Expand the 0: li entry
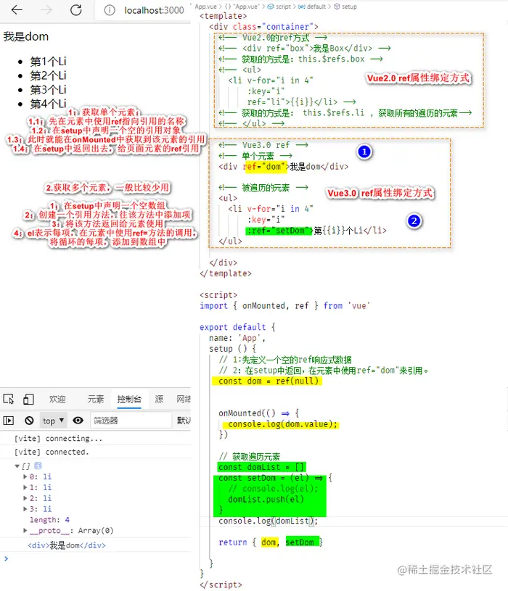508x591 pixels. click(x=25, y=477)
